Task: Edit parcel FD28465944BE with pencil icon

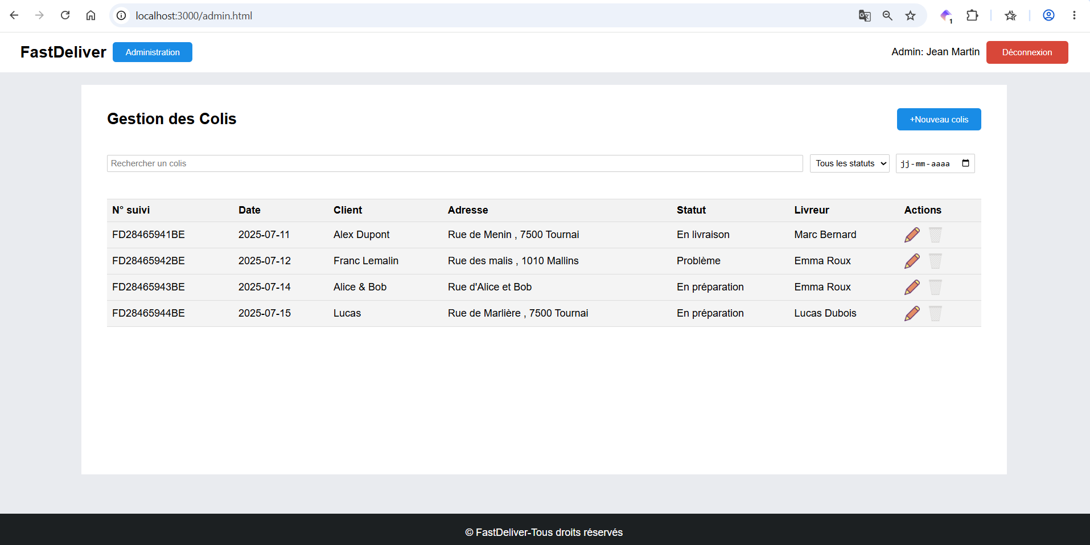Action: coord(912,313)
